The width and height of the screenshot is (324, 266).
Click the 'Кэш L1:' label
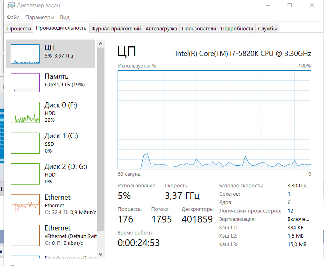(x=228, y=228)
